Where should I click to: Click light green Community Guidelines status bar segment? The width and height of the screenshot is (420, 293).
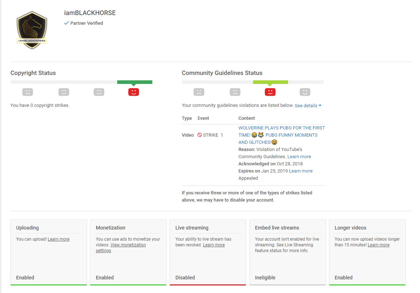(271, 82)
